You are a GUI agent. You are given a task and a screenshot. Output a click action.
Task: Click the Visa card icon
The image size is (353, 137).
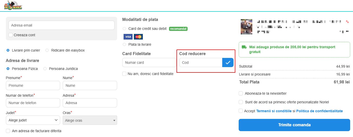click(128, 37)
